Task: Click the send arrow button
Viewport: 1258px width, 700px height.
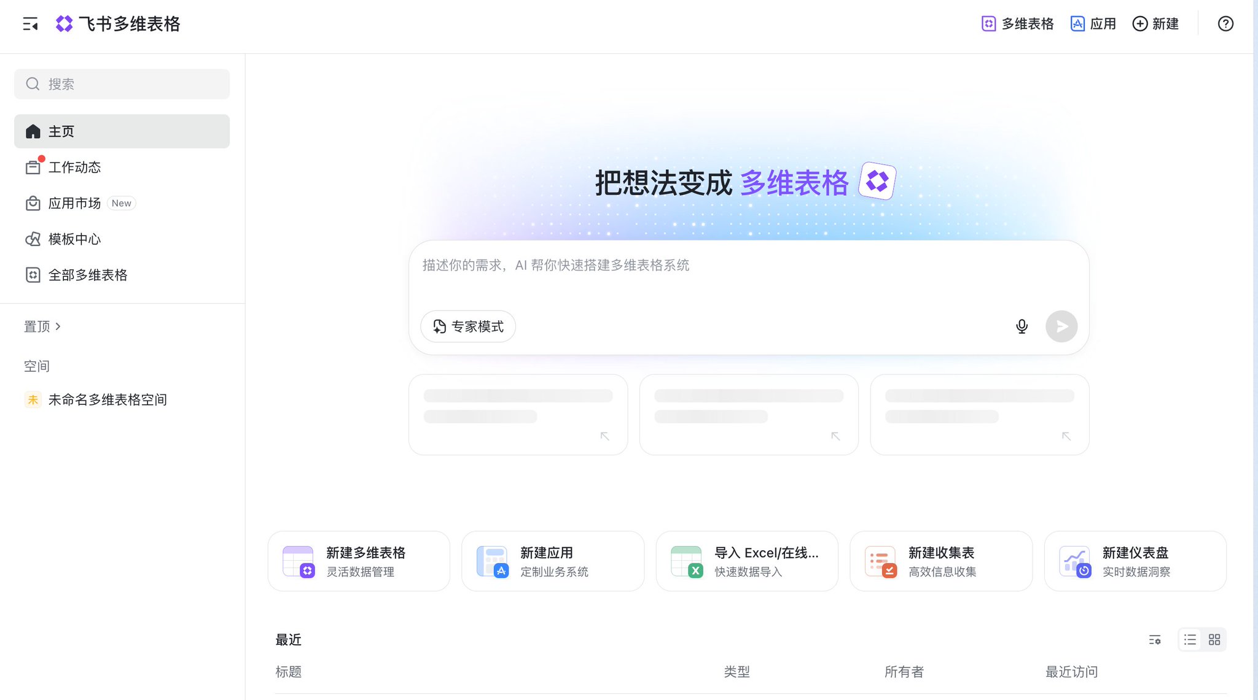Action: 1061,326
